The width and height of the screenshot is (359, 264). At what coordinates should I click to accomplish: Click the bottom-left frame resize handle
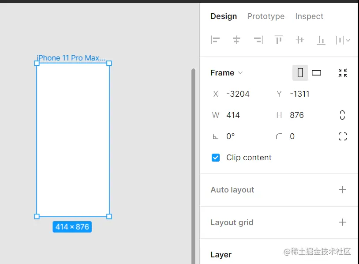[37, 216]
